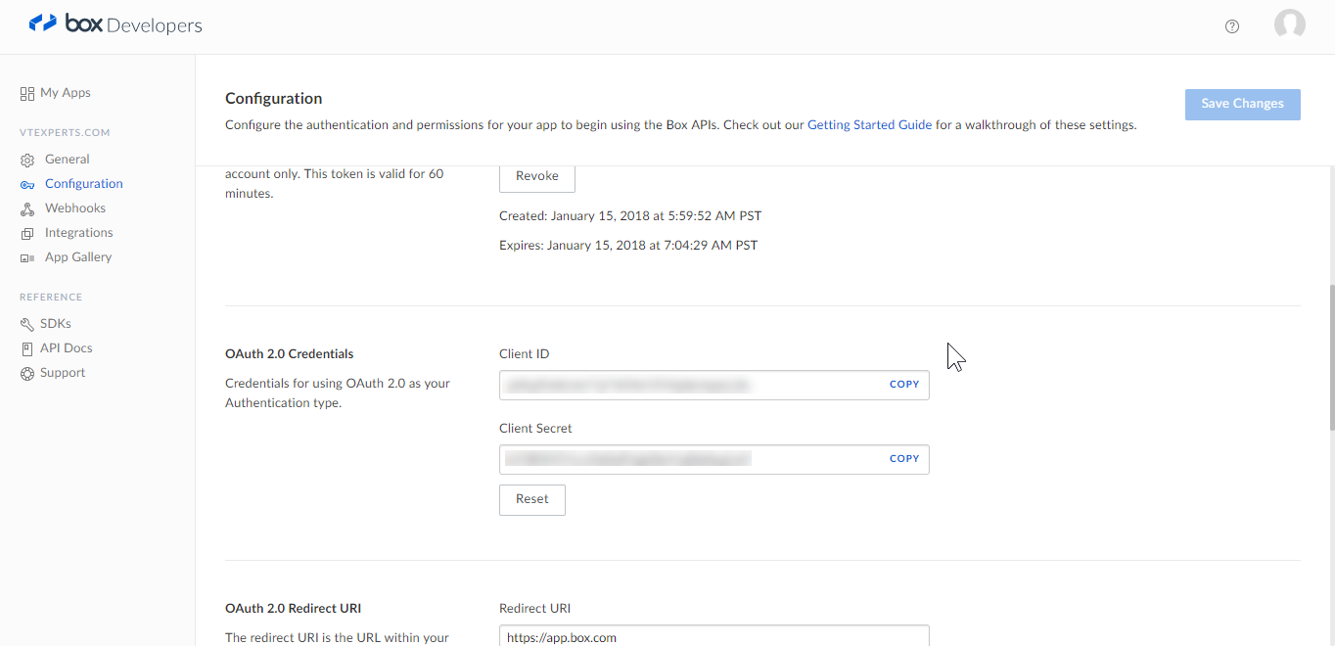
Task: Open the user profile avatar
Action: 1289,25
